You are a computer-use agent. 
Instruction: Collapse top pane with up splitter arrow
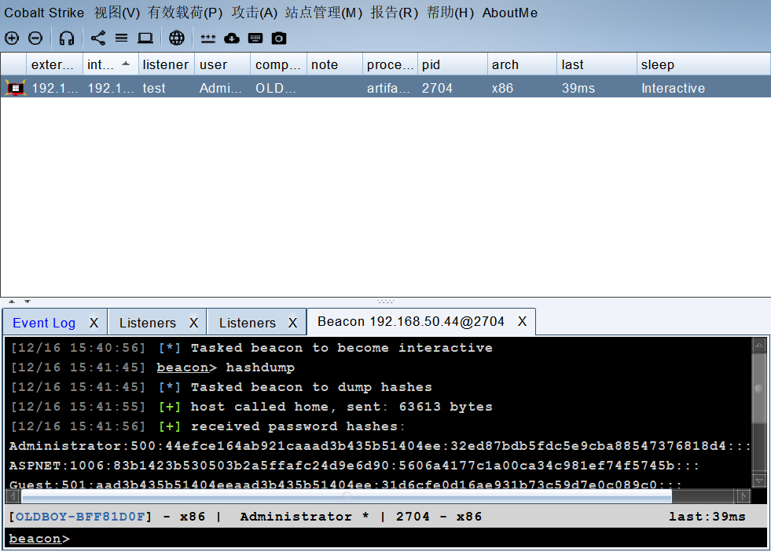point(12,302)
